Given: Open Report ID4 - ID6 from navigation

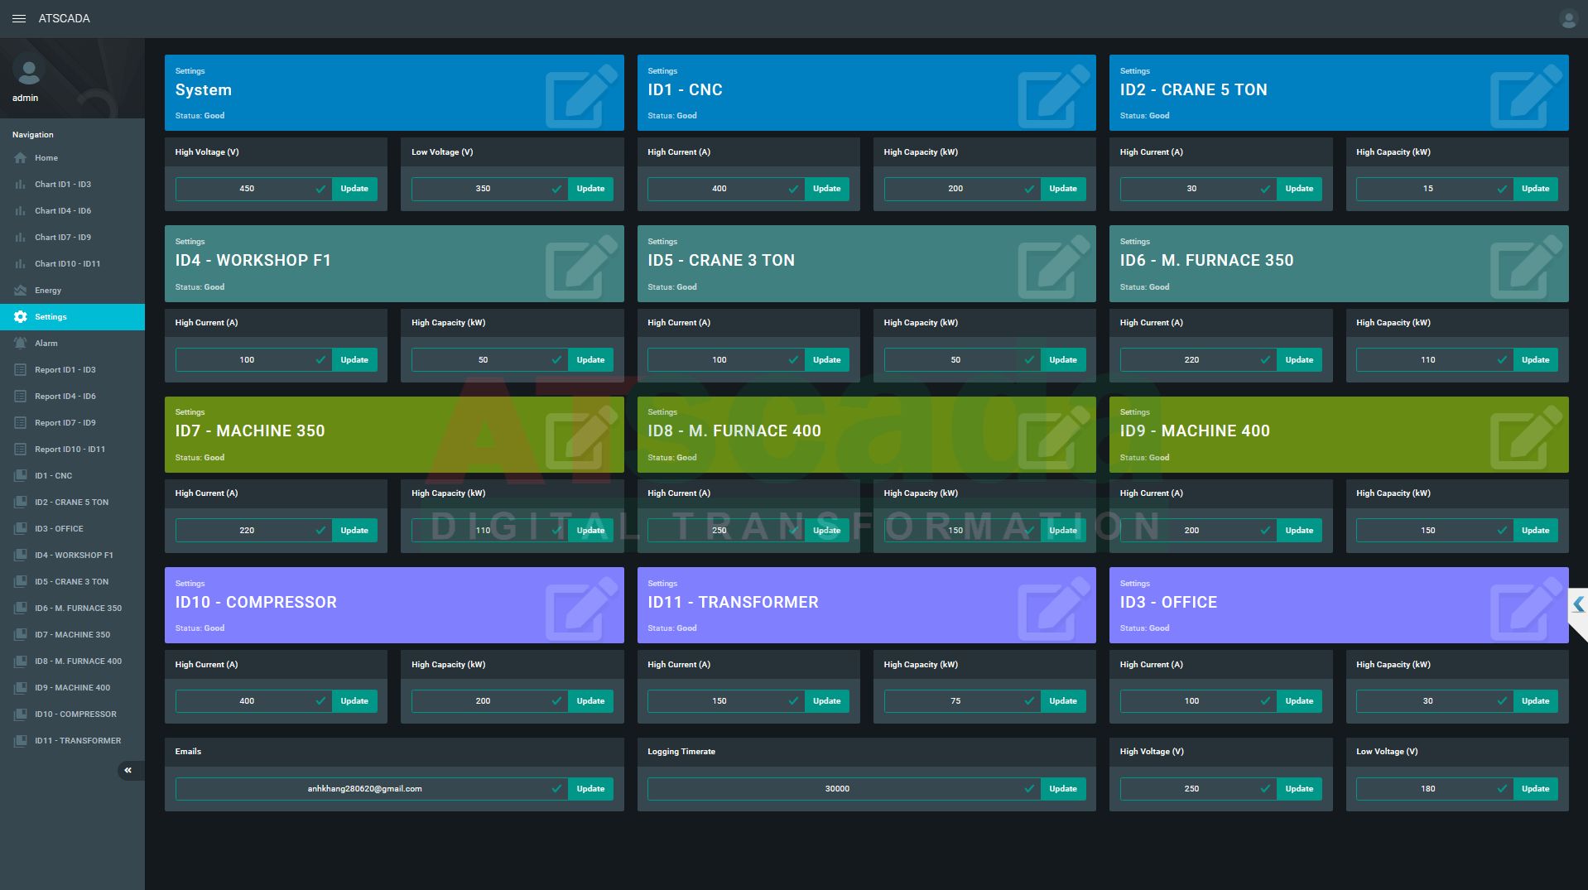Looking at the screenshot, I should pyautogui.click(x=65, y=397).
